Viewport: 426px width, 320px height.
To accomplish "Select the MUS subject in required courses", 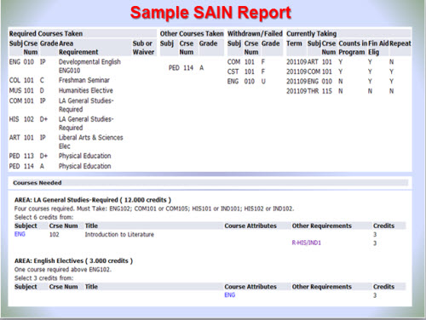I will 15,90.
